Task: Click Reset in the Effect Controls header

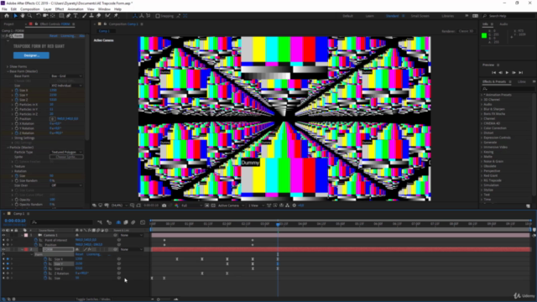Action: pyautogui.click(x=54, y=35)
